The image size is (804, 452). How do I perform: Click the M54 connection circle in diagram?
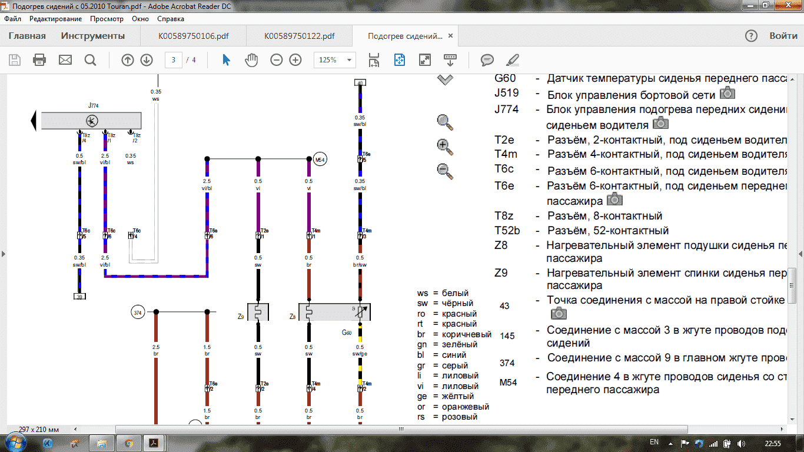(320, 159)
